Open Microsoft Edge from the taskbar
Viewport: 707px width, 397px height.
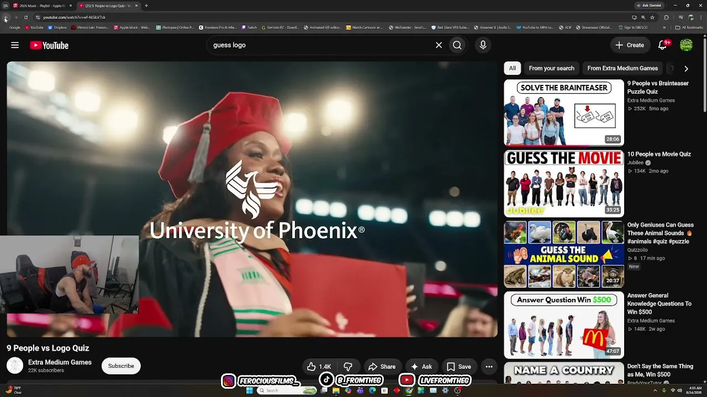point(372,390)
